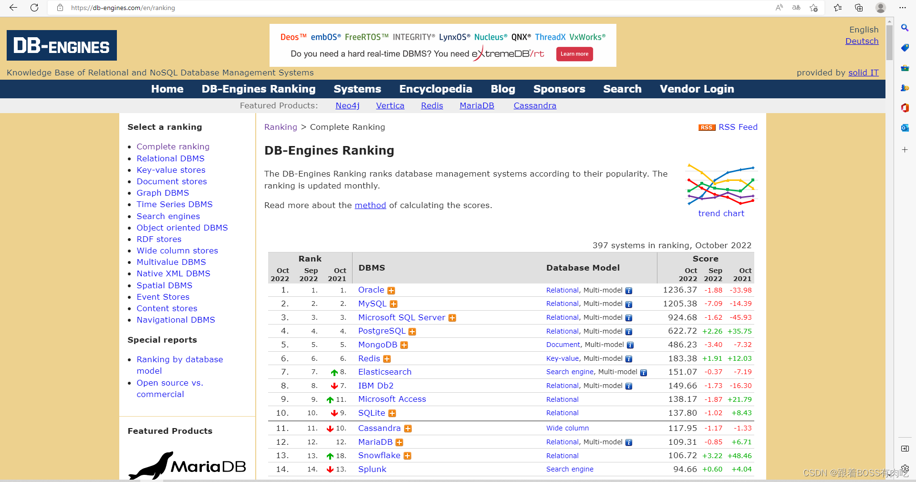Open sidebar Office icon
This screenshot has width=916, height=482.
[x=905, y=108]
